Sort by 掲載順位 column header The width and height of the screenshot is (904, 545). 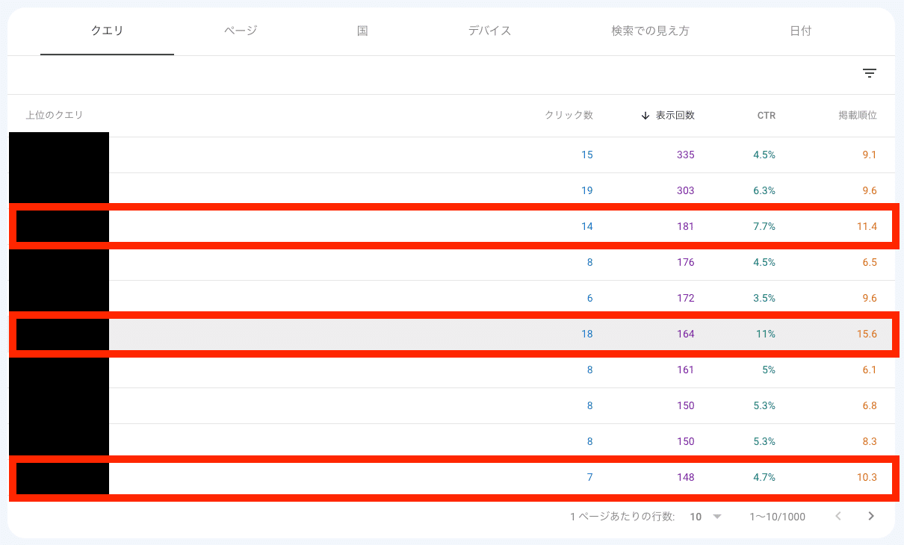click(x=858, y=116)
